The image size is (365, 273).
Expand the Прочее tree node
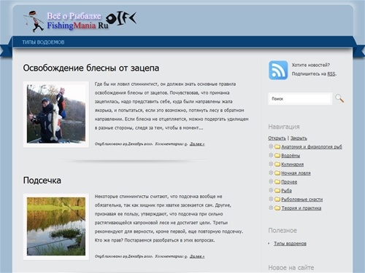point(271,181)
